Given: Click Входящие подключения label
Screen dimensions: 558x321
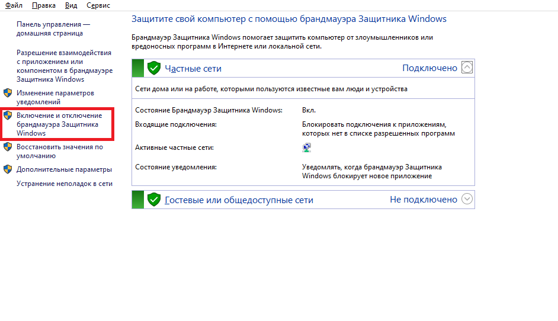Looking at the screenshot, I should (176, 124).
